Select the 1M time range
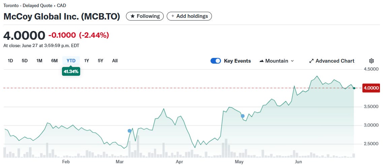The height and width of the screenshot is (168, 383). pyautogui.click(x=39, y=61)
